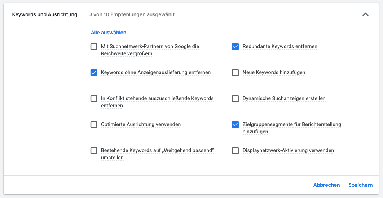Enable 'Mit Suchnetzwerk-Partnern von Google' checkbox
This screenshot has height=198, width=383.
tap(94, 47)
